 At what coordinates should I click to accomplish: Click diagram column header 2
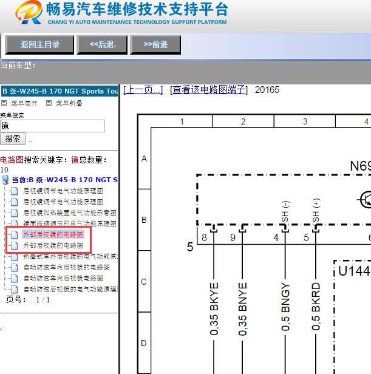pyautogui.click(x=243, y=121)
